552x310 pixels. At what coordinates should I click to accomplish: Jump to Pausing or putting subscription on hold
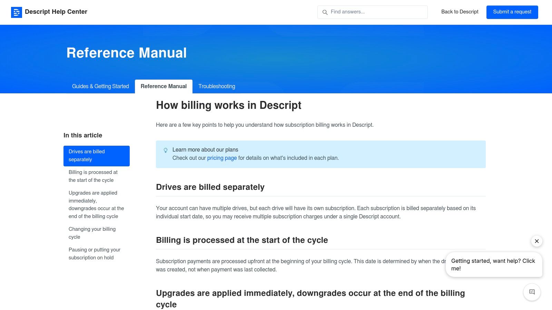[94, 254]
